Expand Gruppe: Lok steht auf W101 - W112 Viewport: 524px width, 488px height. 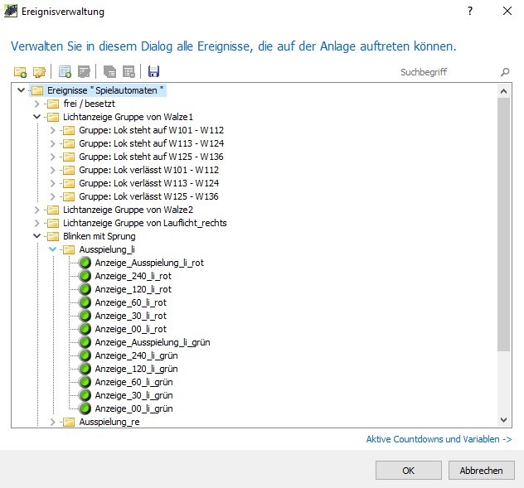coord(52,130)
